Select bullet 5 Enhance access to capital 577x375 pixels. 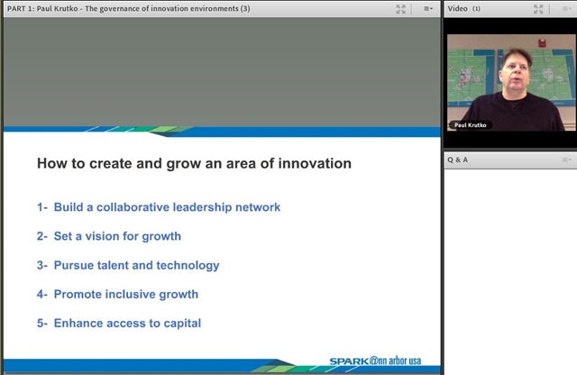pos(119,323)
